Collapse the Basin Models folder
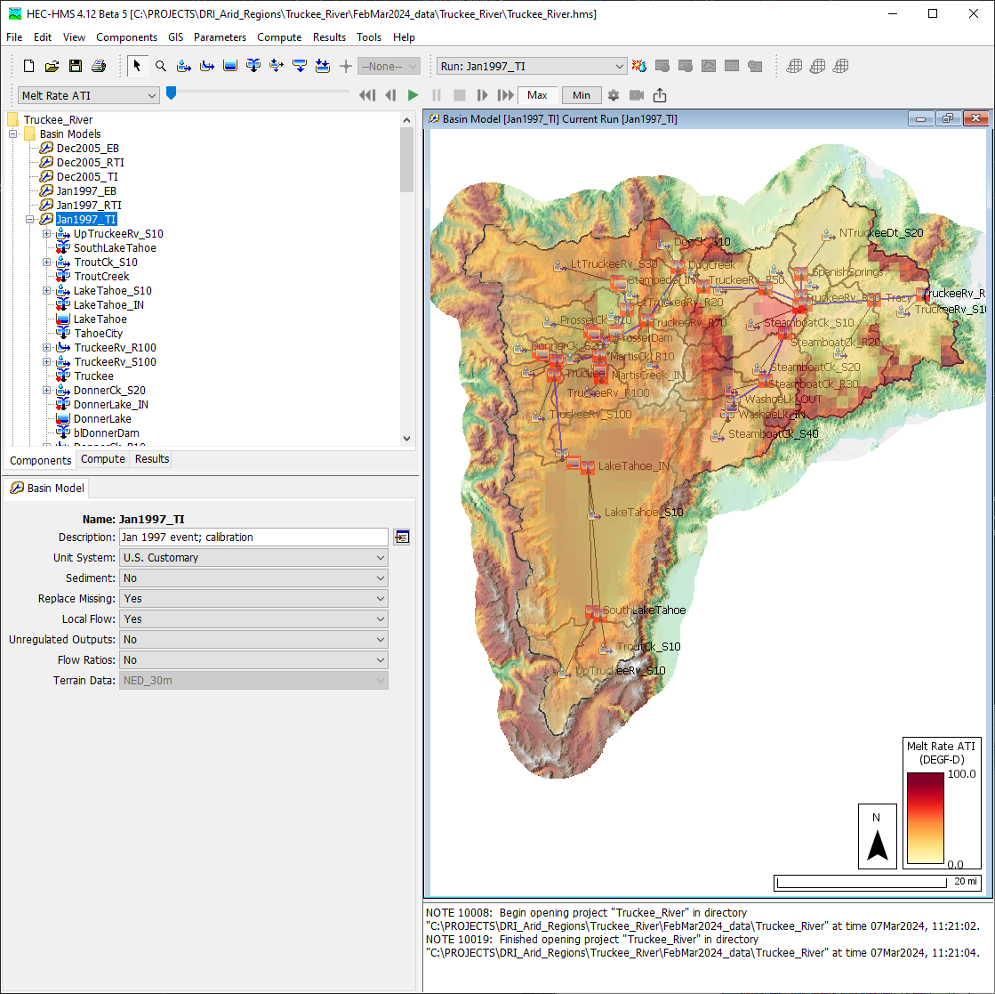995x994 pixels. pyautogui.click(x=12, y=134)
